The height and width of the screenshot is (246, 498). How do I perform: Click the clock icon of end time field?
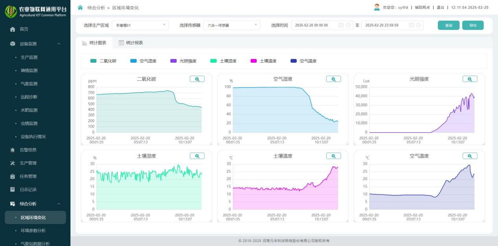pos(419,26)
